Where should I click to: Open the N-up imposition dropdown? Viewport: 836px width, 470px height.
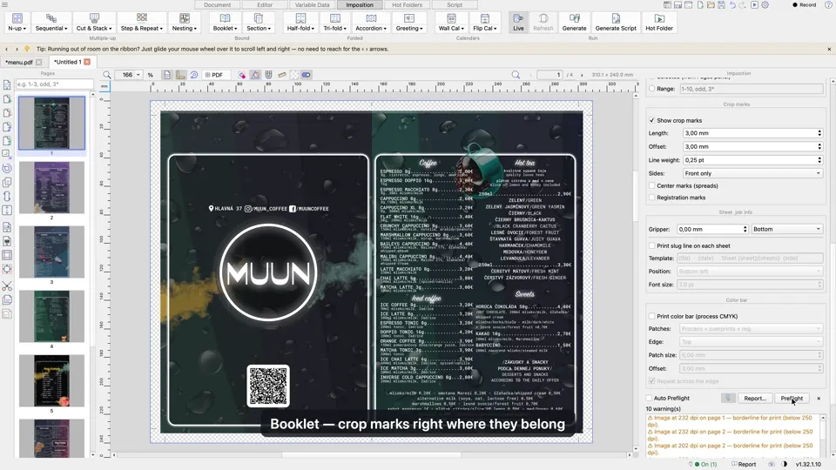tap(17, 23)
